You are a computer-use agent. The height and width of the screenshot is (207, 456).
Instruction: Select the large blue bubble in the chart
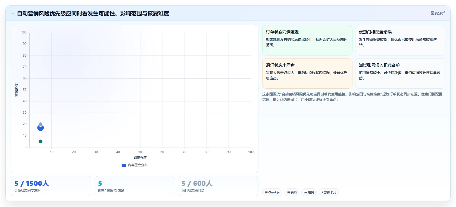(x=40, y=128)
